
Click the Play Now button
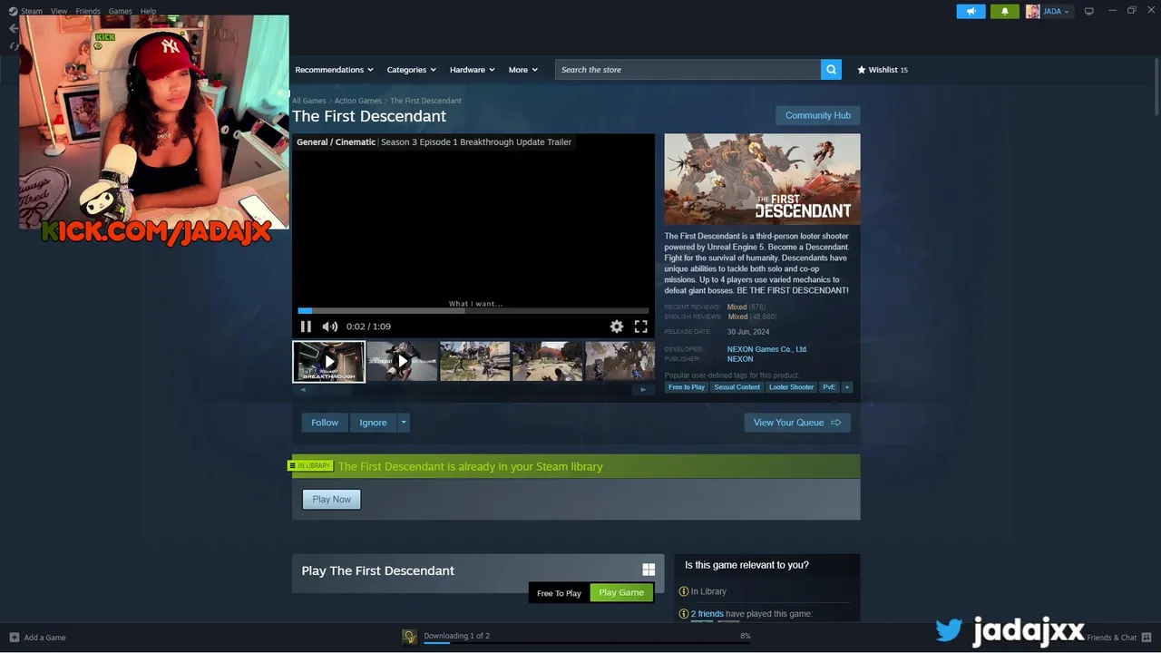click(x=331, y=499)
